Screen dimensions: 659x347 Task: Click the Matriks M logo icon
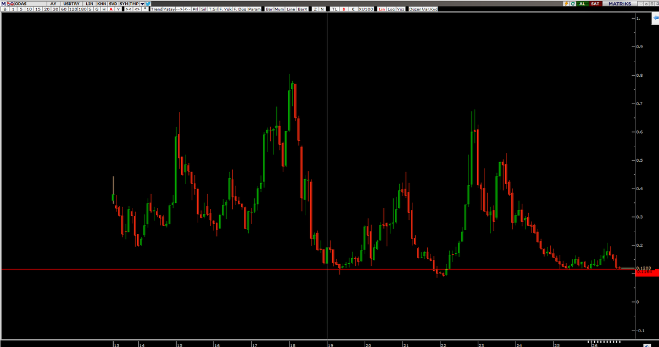point(3,3)
